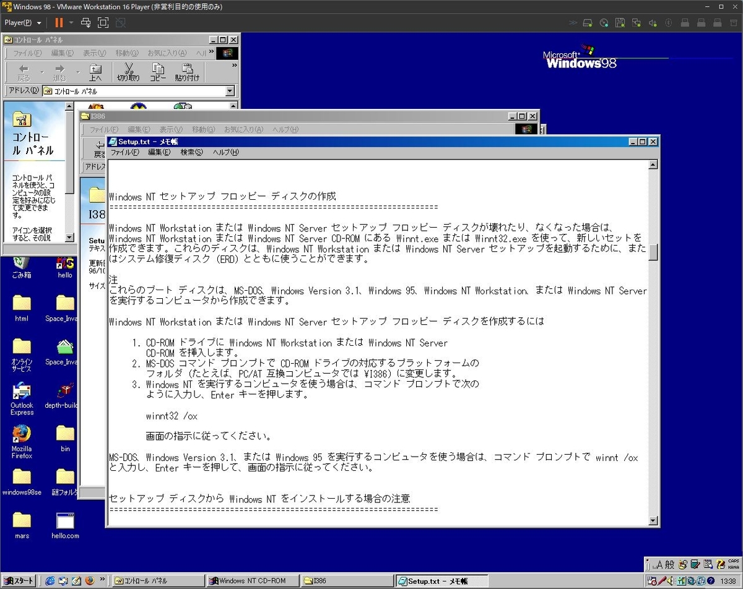Switch to I386 taskbar button

tap(347, 581)
